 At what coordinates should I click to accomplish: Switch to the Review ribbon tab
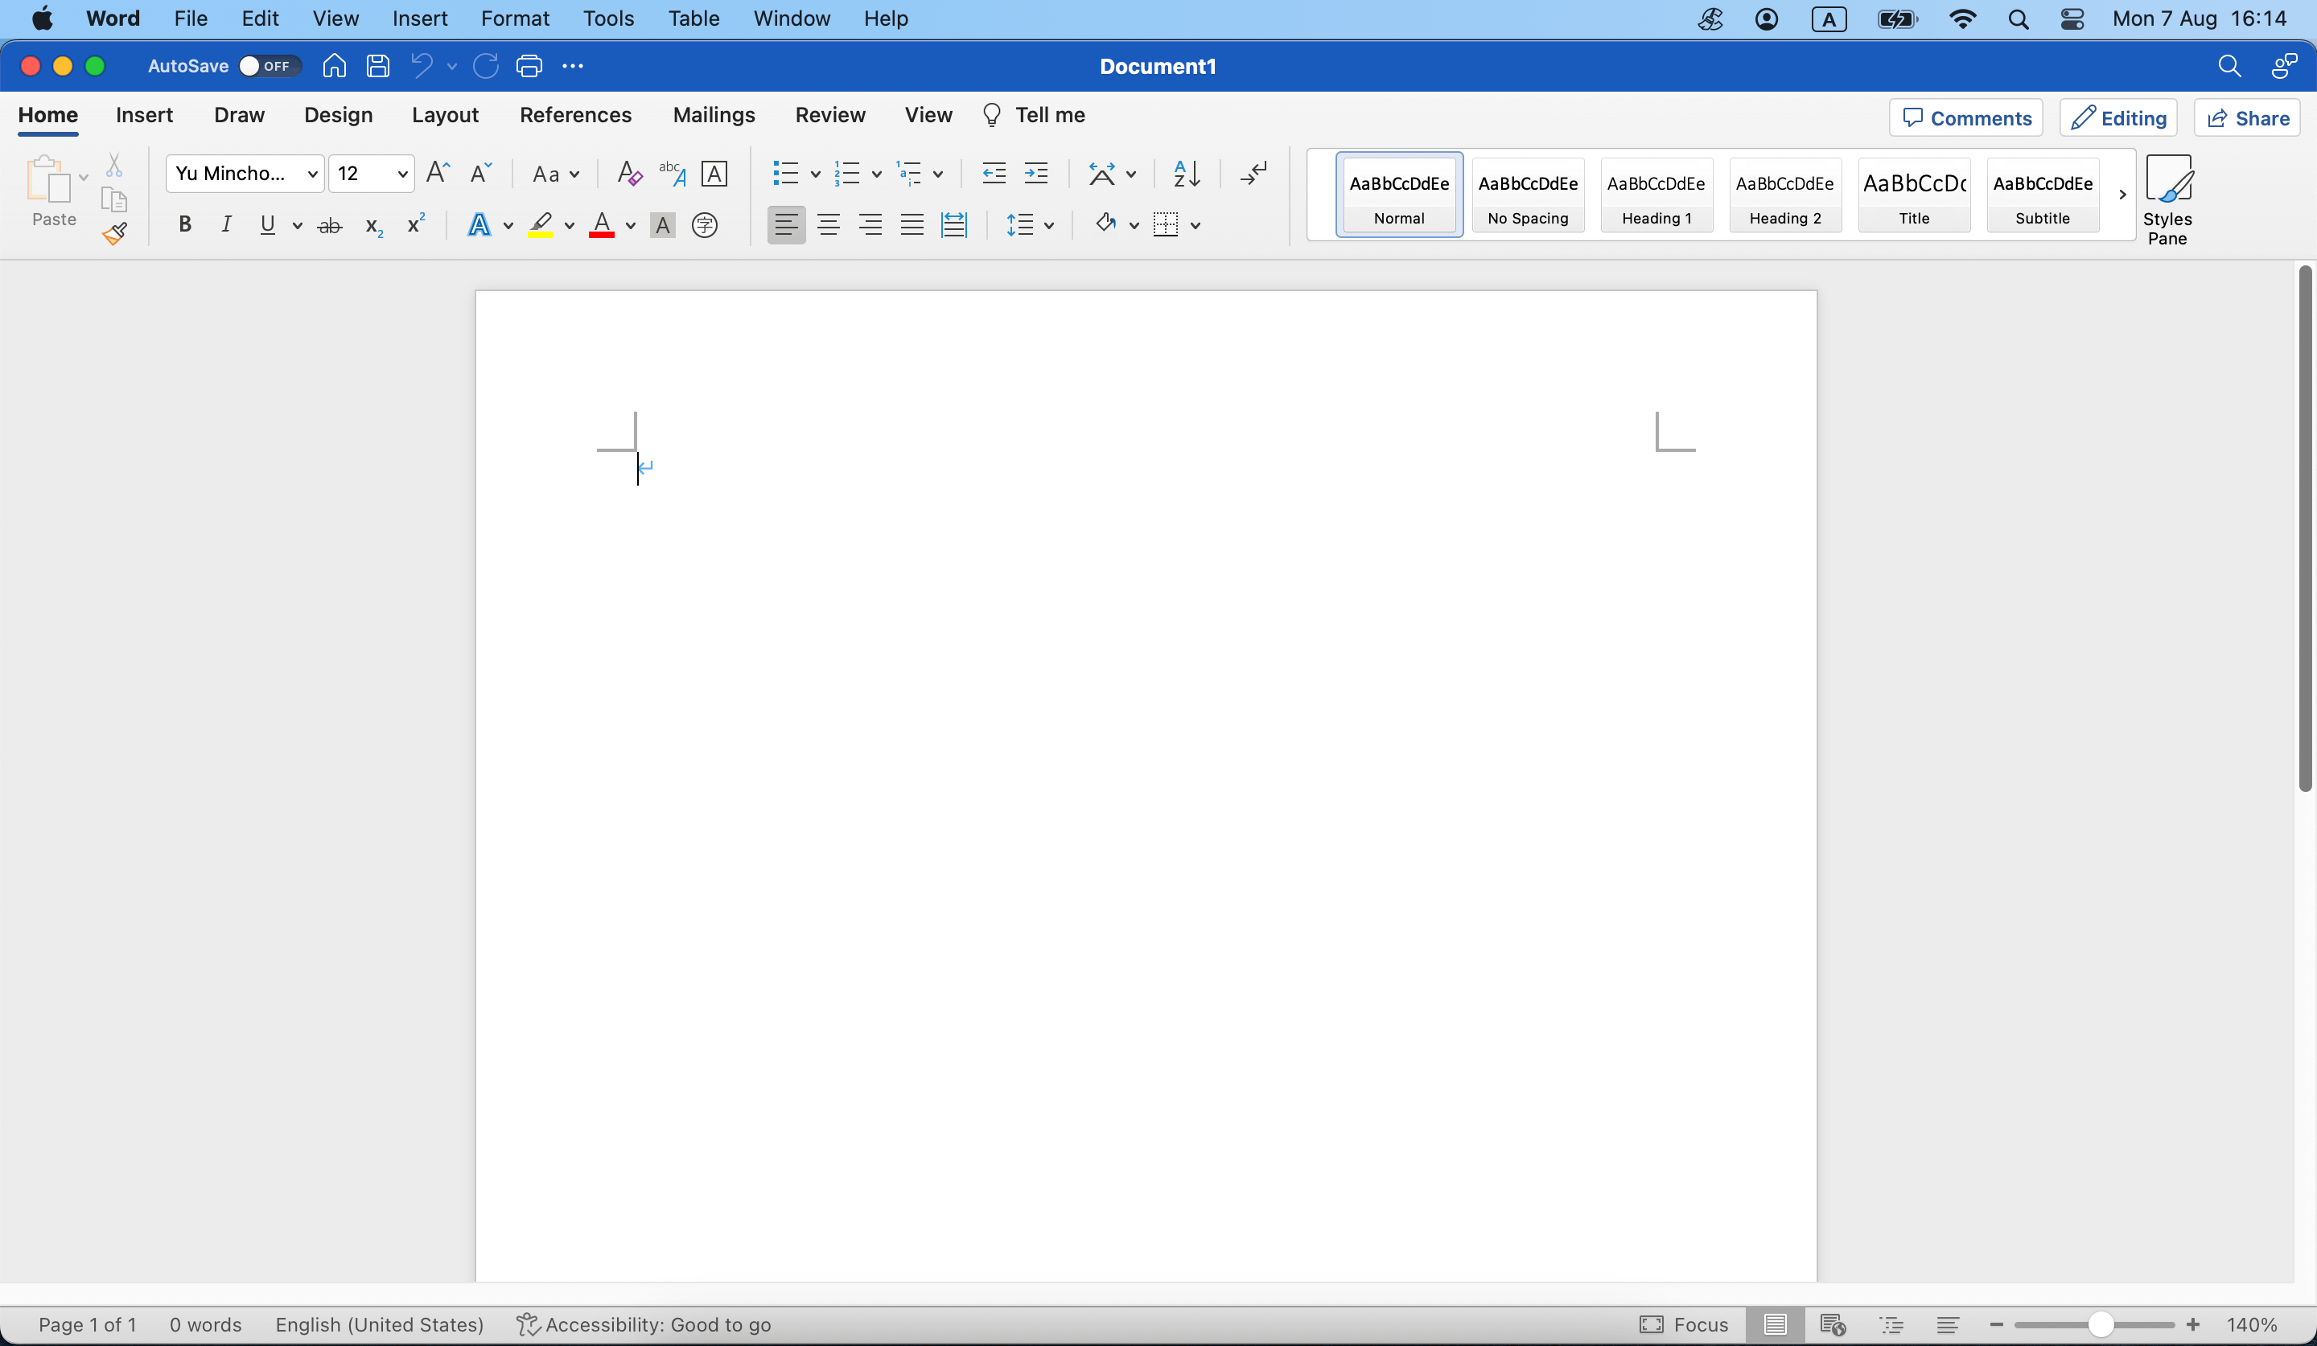coord(830,113)
